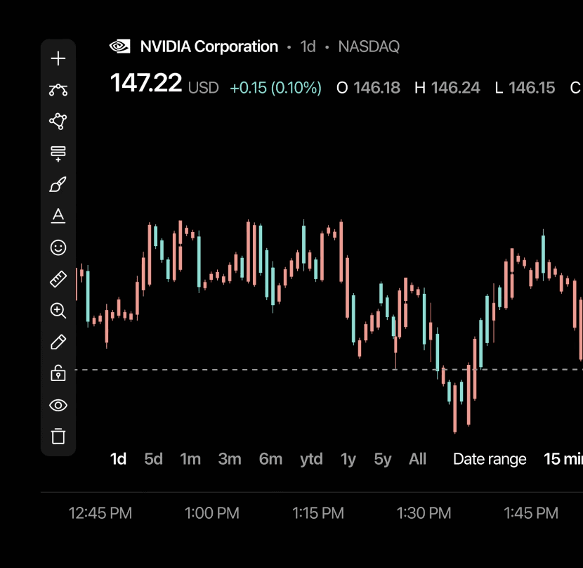Select the curve path drawing tool
The height and width of the screenshot is (568, 583).
(58, 90)
